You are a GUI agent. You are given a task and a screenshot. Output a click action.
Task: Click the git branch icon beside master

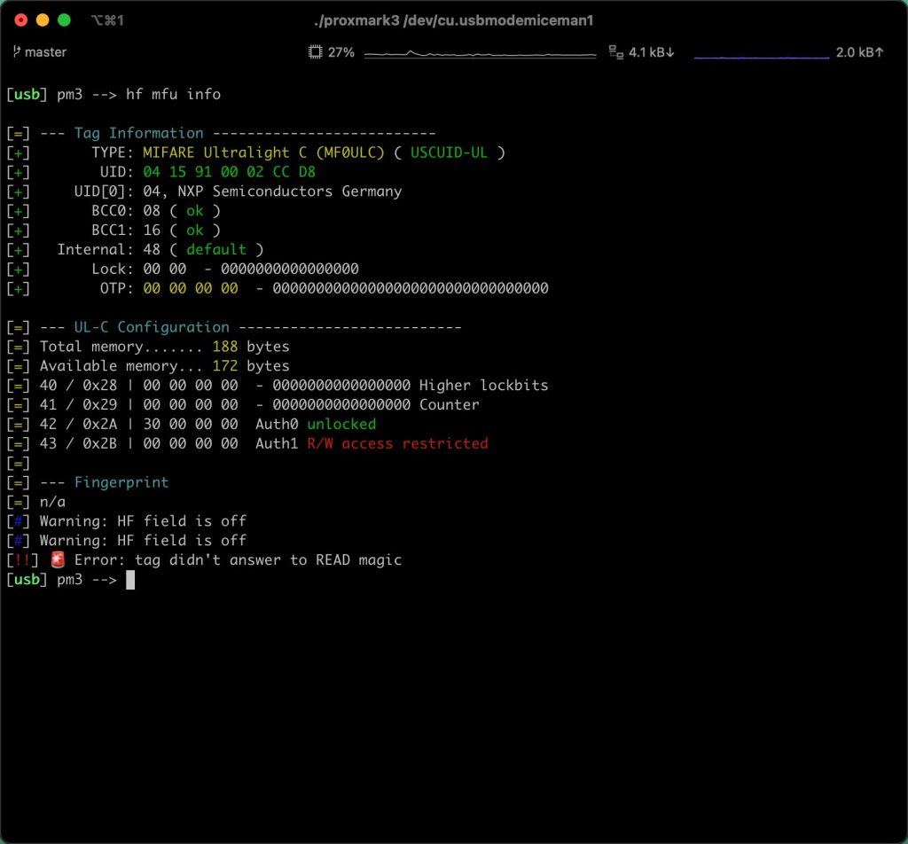coord(16,52)
